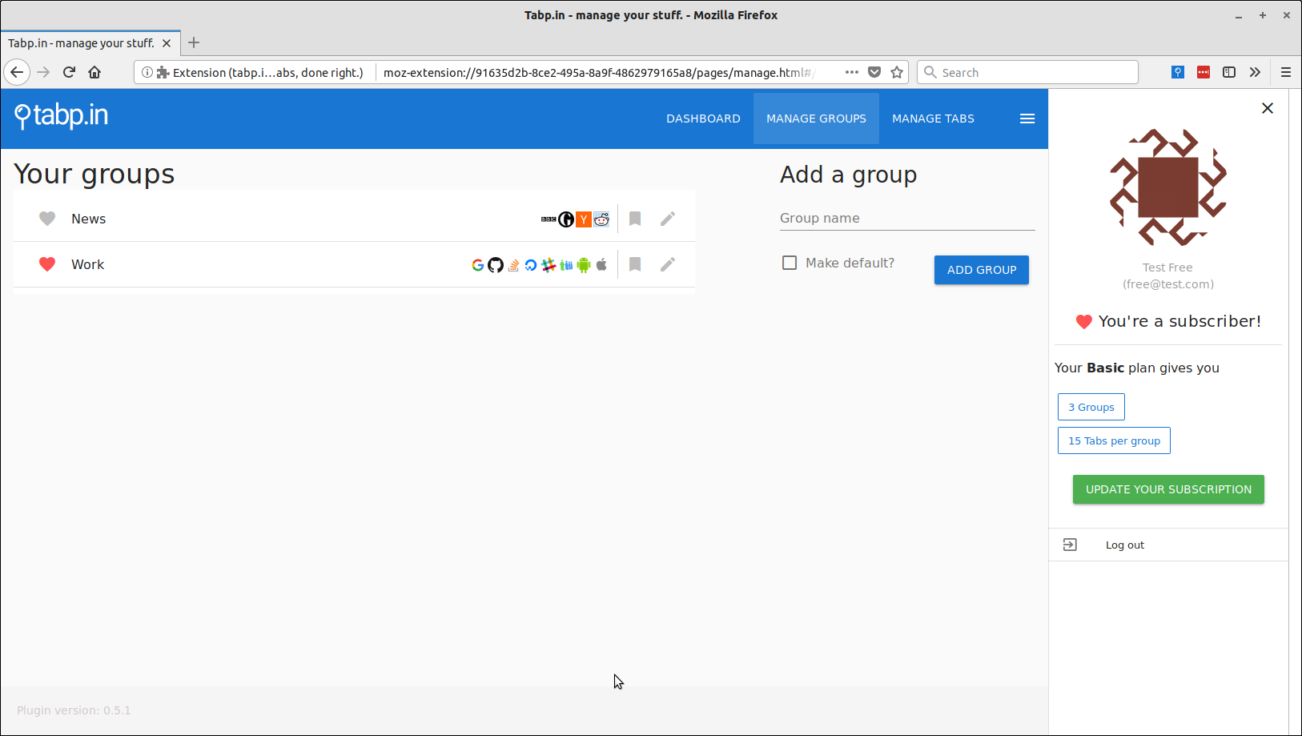Click the BBC favicon in News group

pos(549,219)
